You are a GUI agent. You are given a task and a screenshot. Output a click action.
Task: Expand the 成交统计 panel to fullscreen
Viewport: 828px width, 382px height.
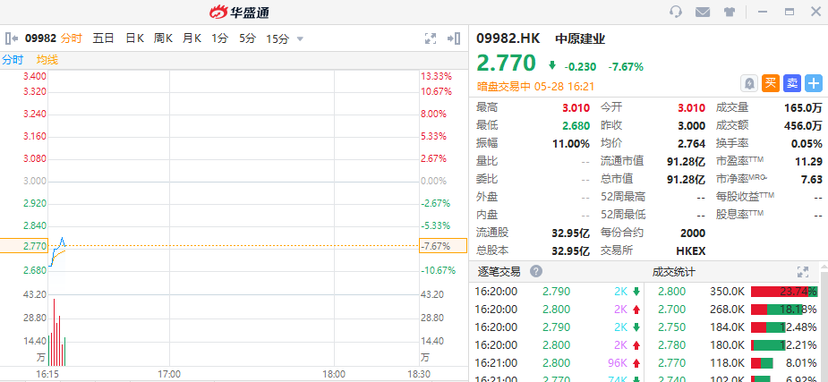tap(803, 272)
